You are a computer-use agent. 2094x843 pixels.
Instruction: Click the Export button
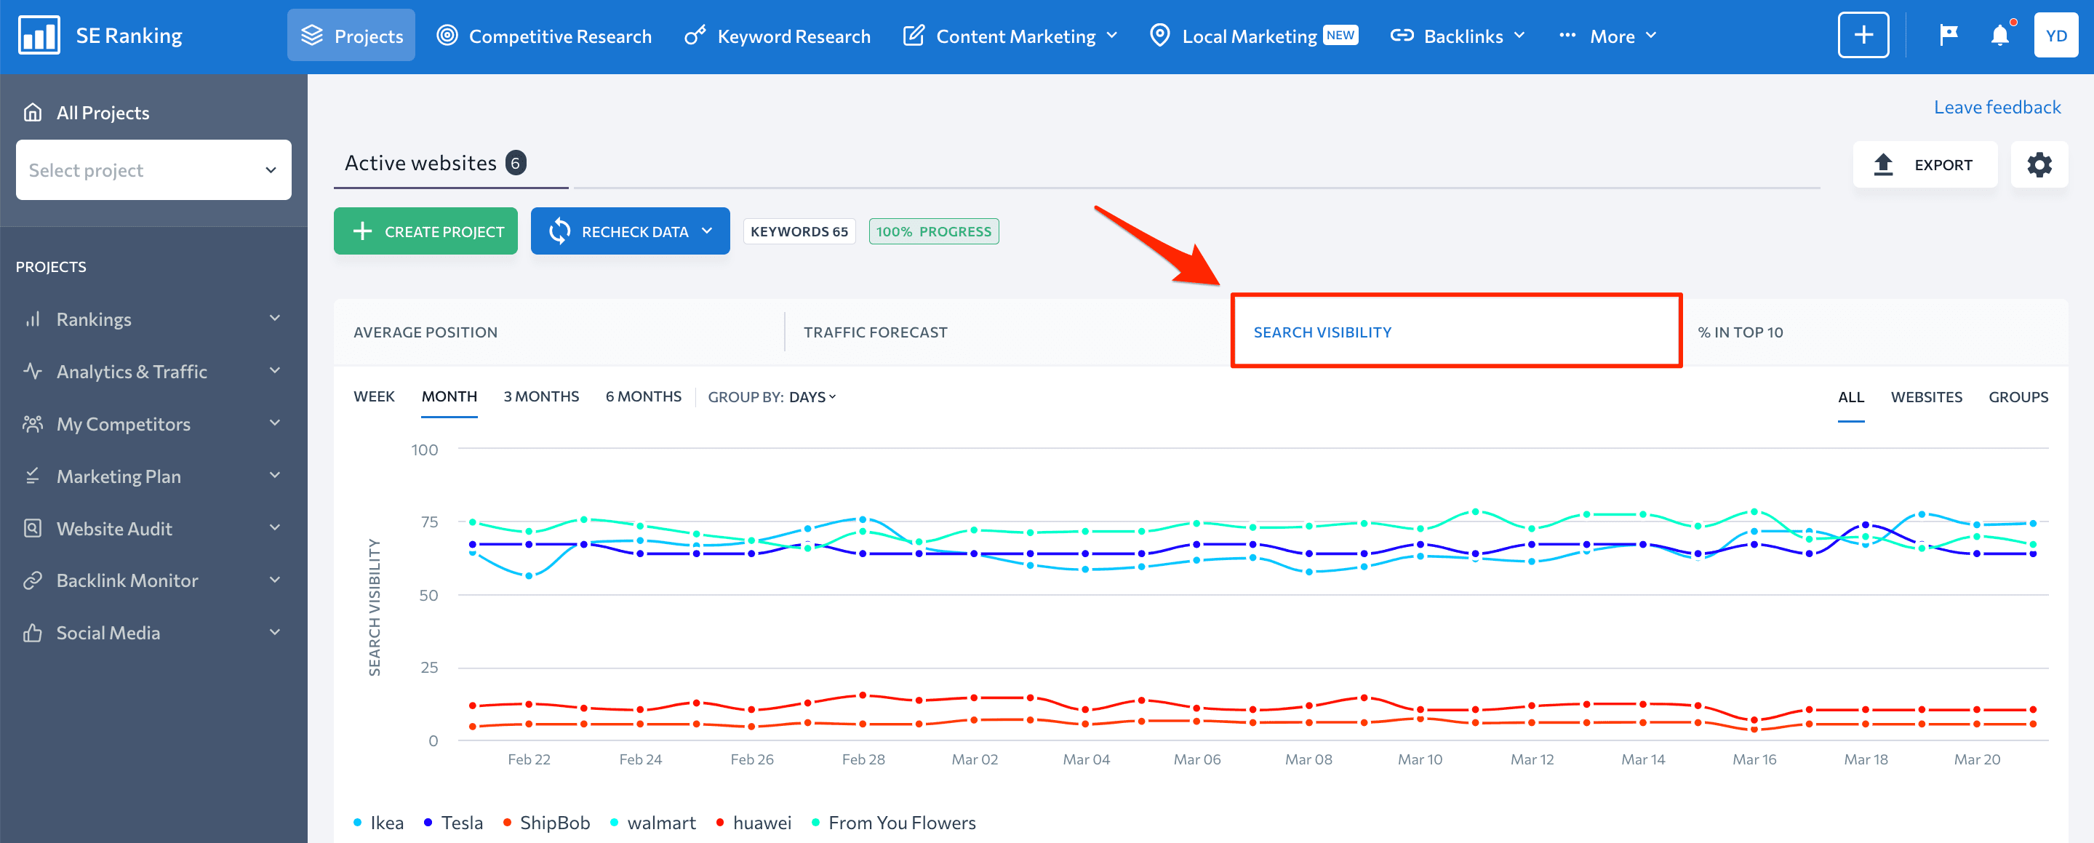pyautogui.click(x=1924, y=165)
